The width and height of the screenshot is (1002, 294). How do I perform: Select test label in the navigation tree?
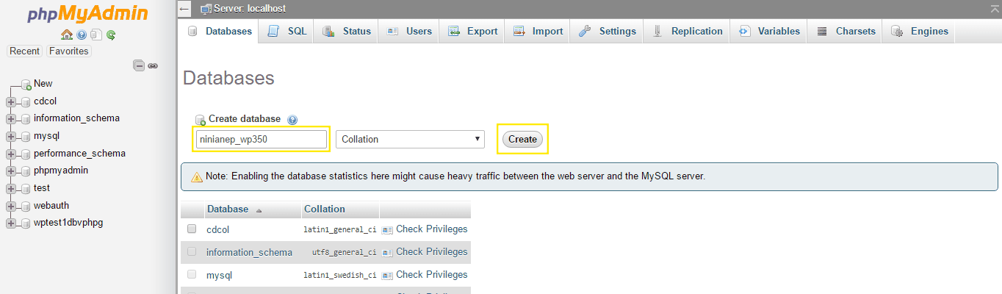[42, 187]
